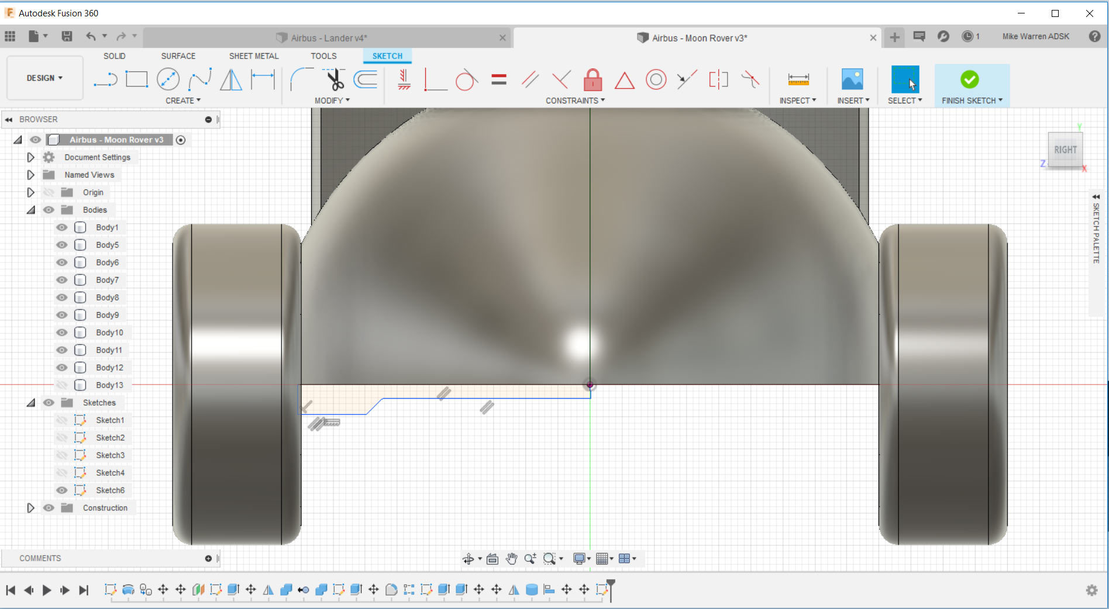The image size is (1109, 609).
Task: Collapse the Bodies folder
Action: [x=30, y=210]
